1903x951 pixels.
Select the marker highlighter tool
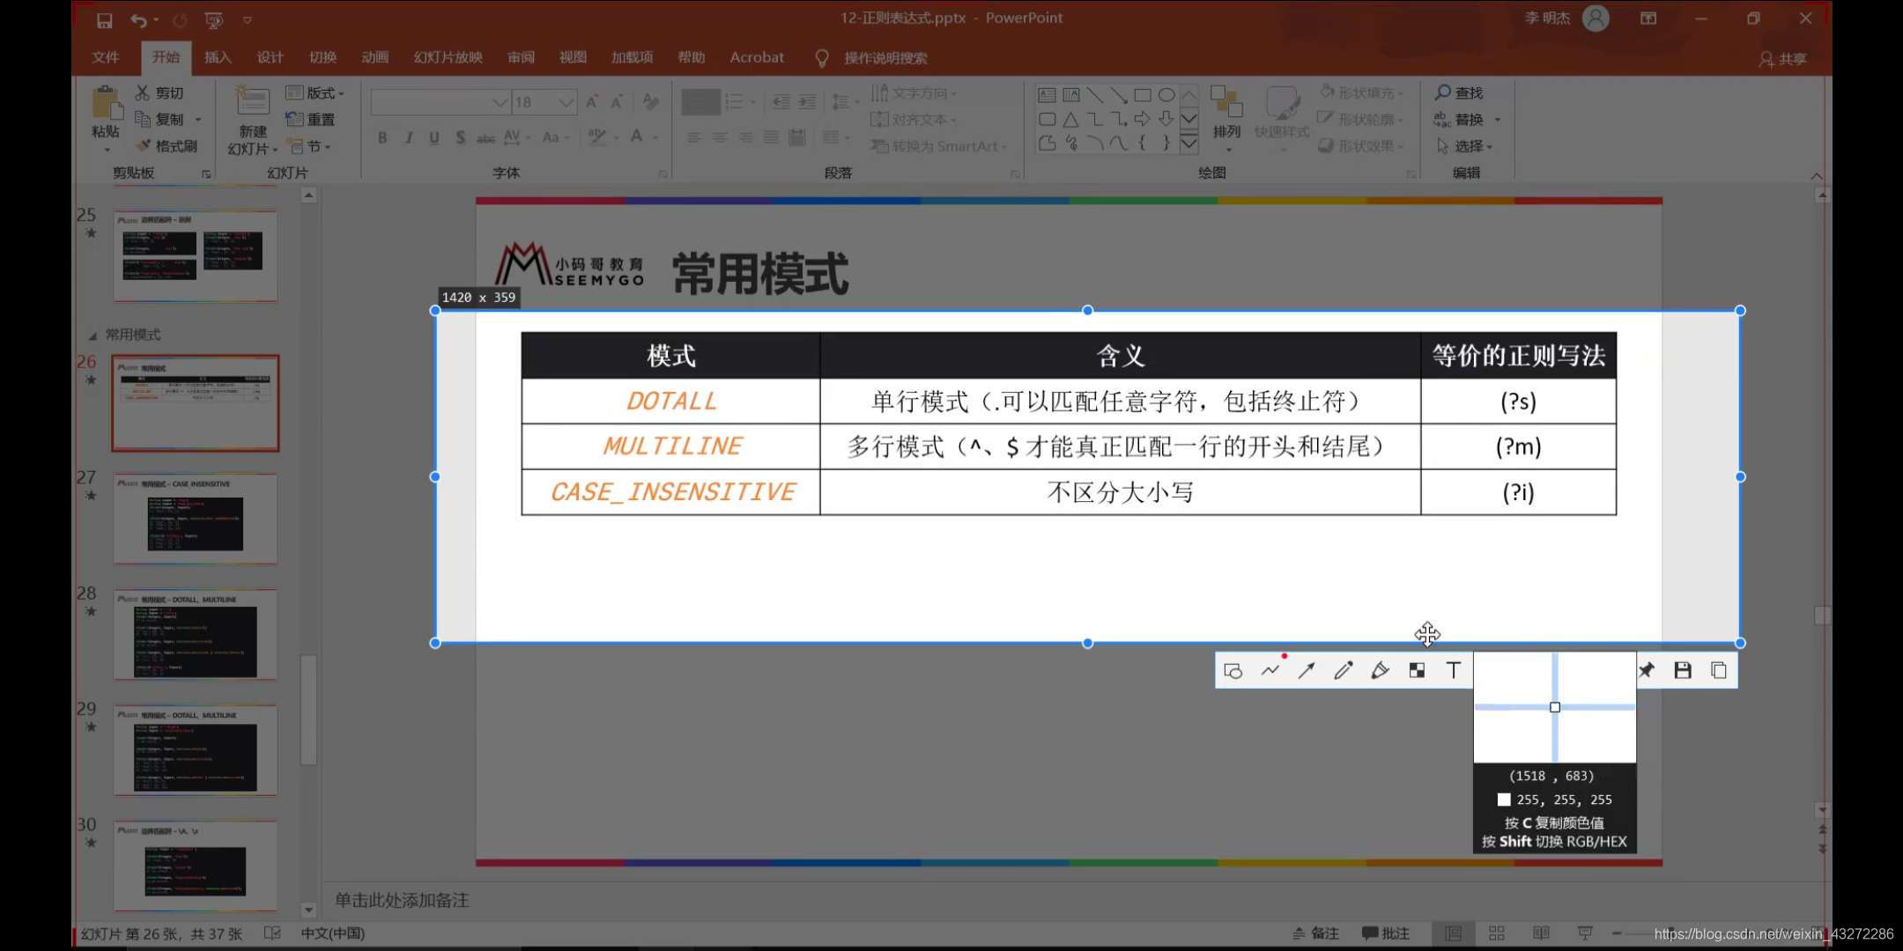point(1381,671)
